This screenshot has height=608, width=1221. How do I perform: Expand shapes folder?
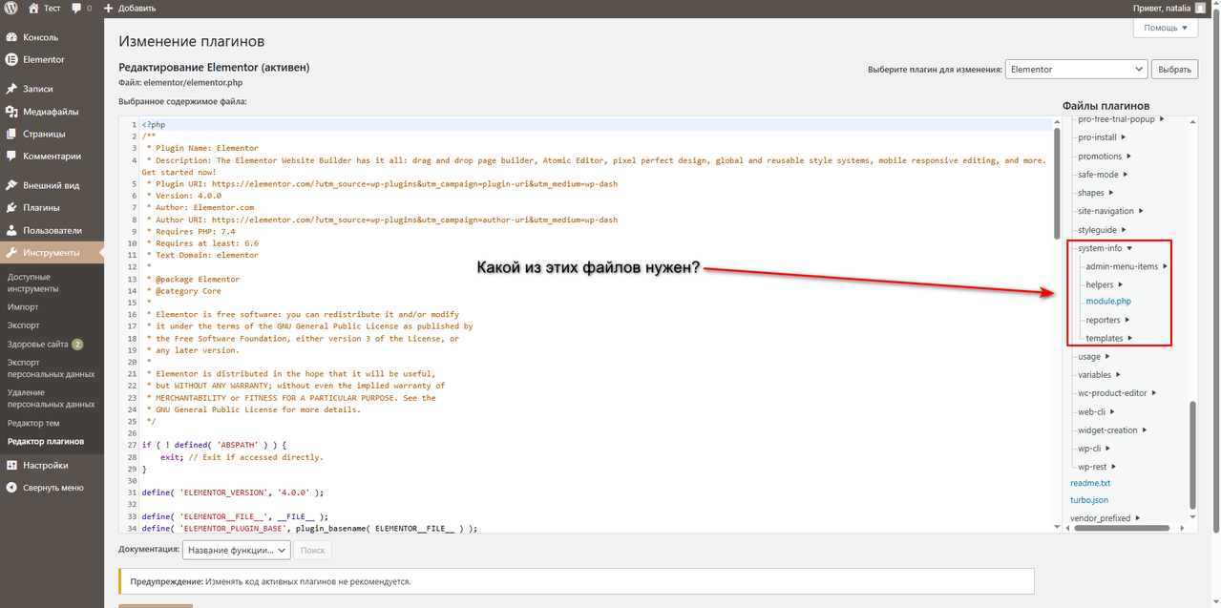(x=1094, y=193)
